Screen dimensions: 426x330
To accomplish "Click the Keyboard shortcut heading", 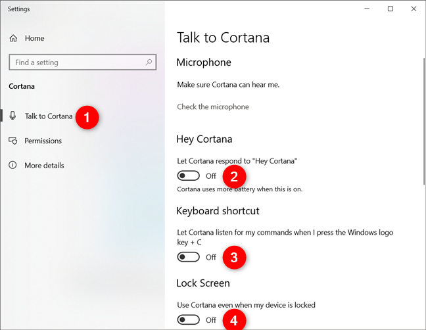I will point(218,211).
